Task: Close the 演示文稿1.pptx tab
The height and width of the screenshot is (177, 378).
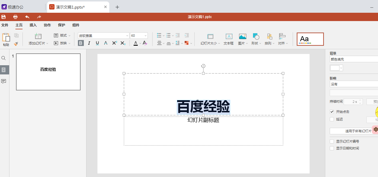Action: [105, 7]
